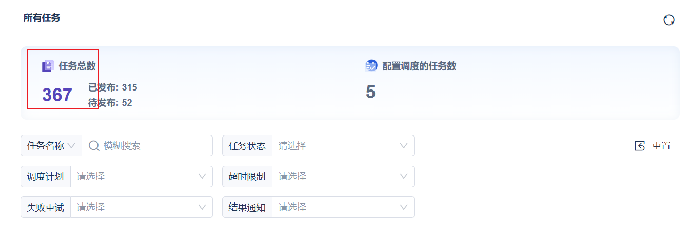Click the 所有任务 section heading
The height and width of the screenshot is (226, 689).
(42, 18)
